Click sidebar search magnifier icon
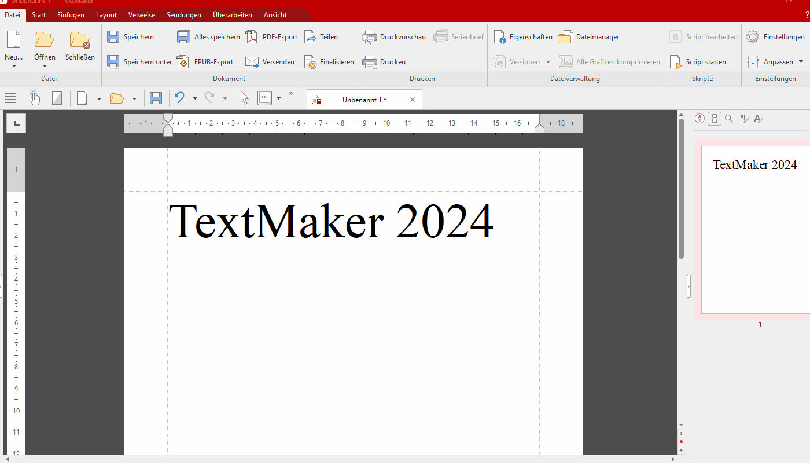 (729, 119)
